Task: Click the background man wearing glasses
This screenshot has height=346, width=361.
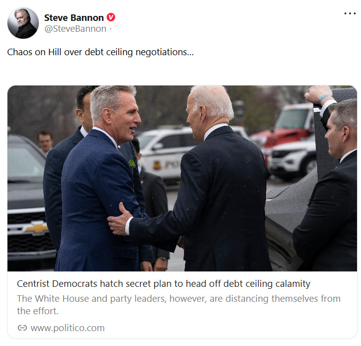Action: click(45, 141)
